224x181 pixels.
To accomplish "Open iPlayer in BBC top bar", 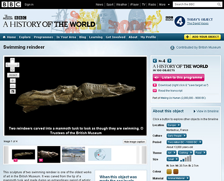I will click(x=134, y=4).
